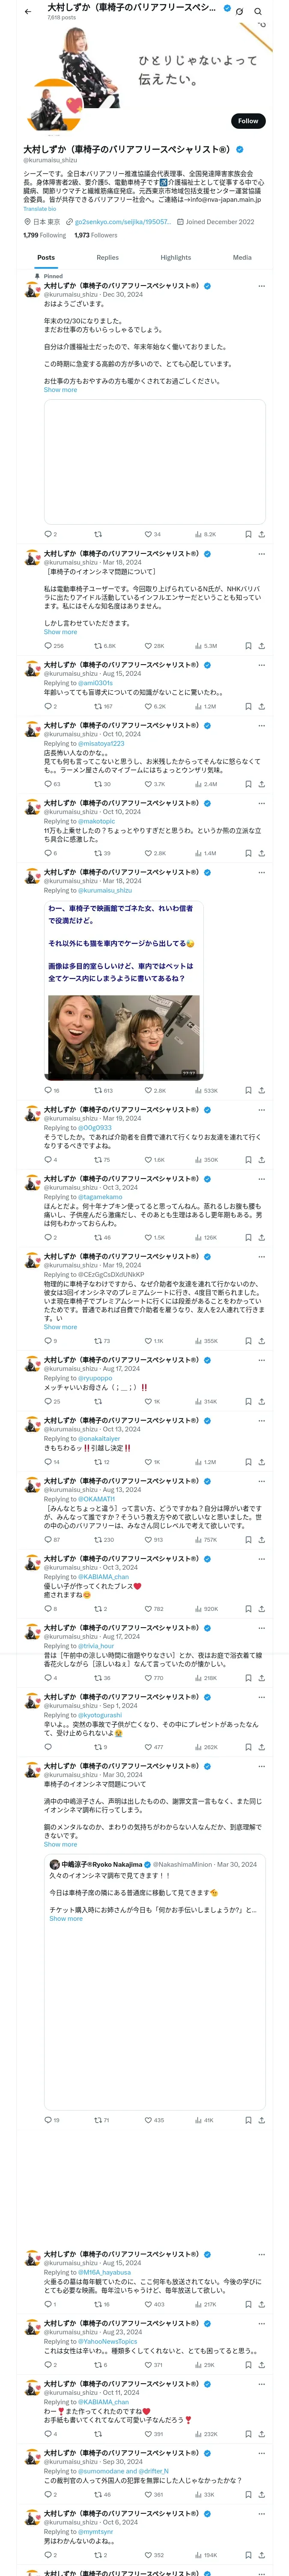Open search from the profile header
This screenshot has height=2576, width=289.
pos(258,11)
